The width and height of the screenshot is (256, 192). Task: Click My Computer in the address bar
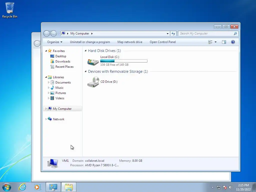pos(80,33)
